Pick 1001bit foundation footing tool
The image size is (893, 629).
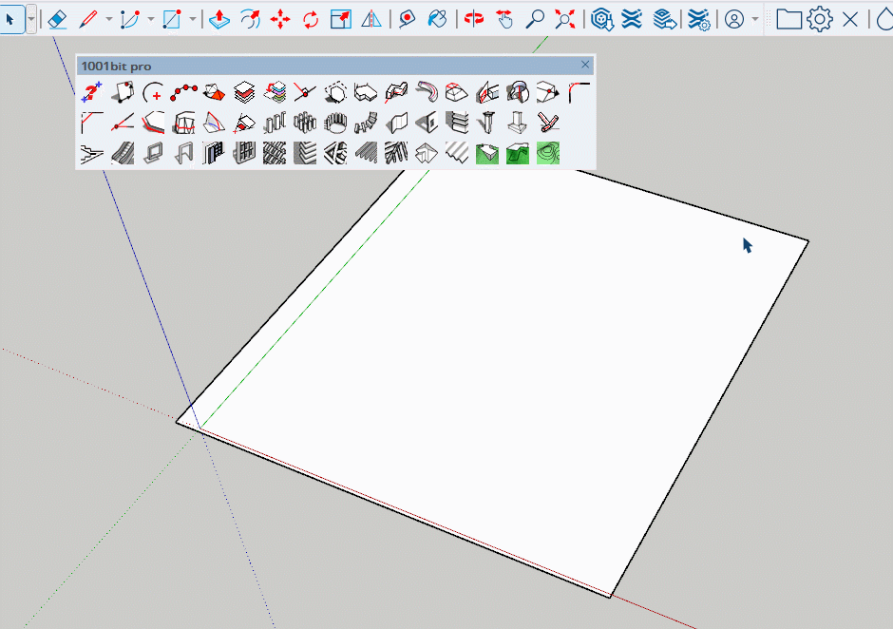point(518,122)
